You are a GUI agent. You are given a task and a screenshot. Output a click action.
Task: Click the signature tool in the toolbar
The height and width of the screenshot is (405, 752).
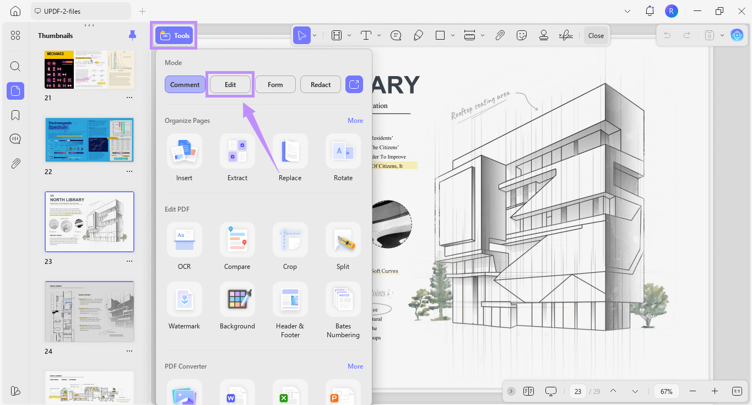566,35
